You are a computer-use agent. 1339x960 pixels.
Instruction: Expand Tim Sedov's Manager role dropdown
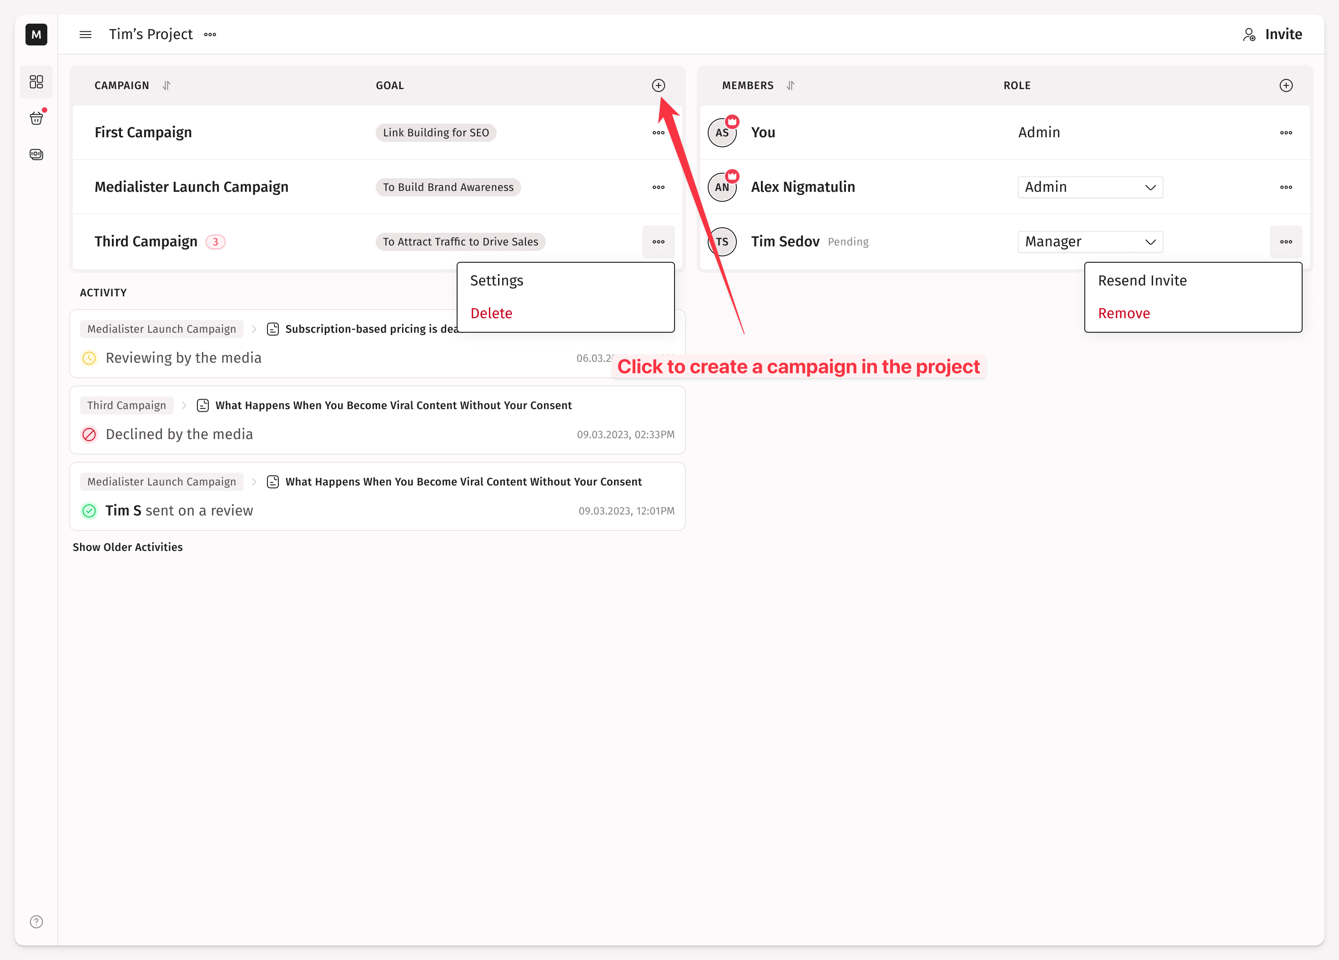pos(1090,242)
